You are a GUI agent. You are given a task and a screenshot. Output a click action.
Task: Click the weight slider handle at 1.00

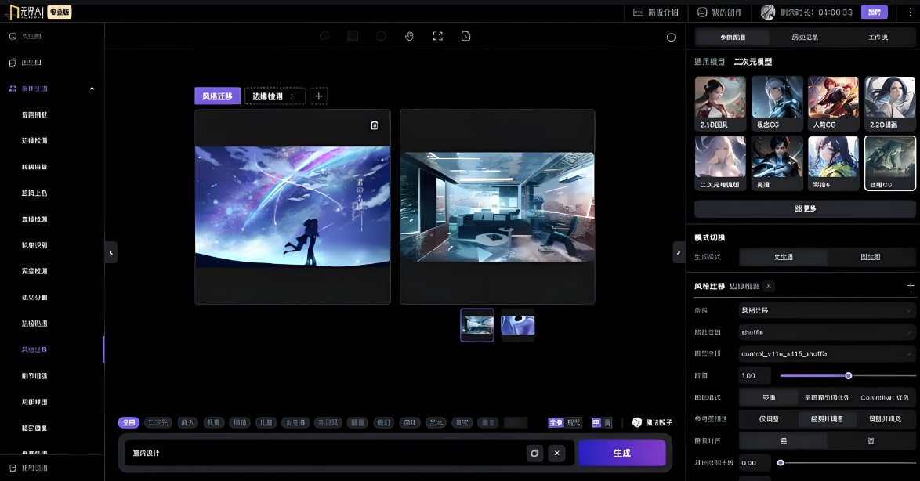pyautogui.click(x=849, y=375)
